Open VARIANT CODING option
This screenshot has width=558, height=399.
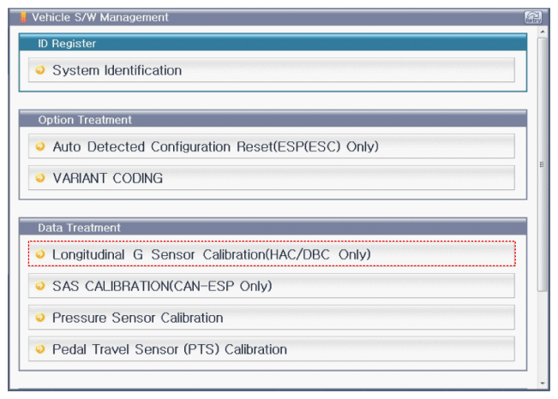(x=272, y=178)
